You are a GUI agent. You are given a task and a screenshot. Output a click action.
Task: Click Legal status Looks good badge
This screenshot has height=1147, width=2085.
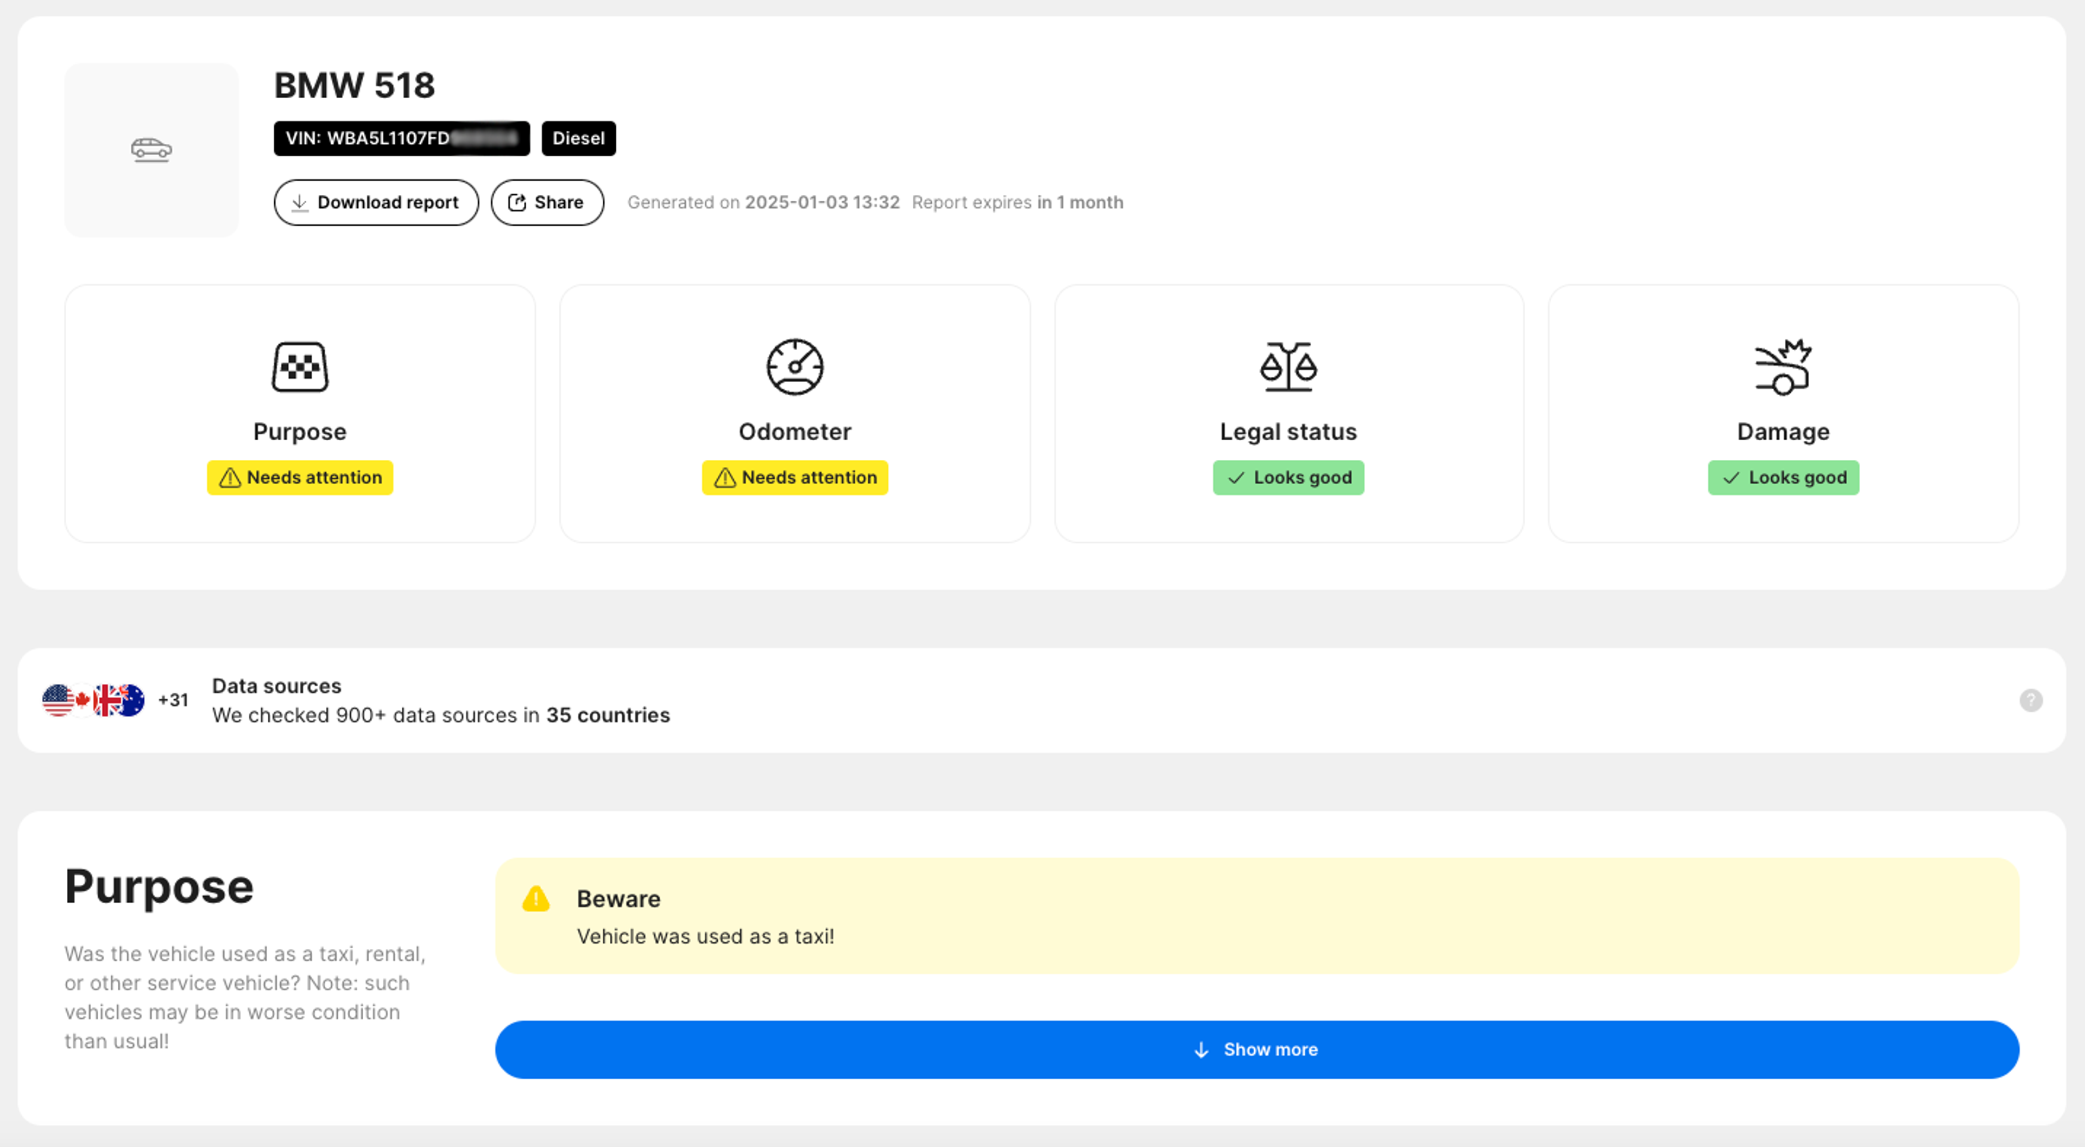[1288, 478]
